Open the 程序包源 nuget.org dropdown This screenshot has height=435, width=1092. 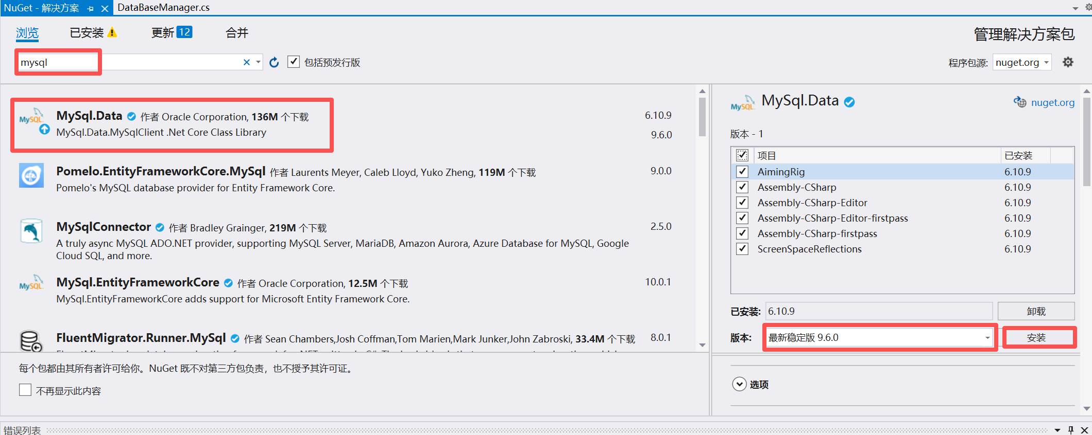coord(1022,62)
